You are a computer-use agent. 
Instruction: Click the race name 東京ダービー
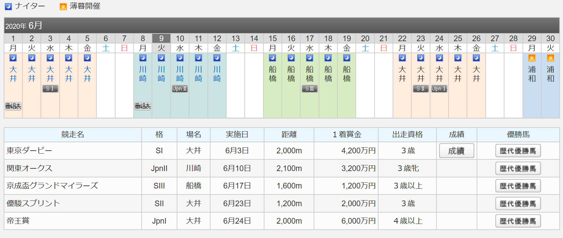29,151
